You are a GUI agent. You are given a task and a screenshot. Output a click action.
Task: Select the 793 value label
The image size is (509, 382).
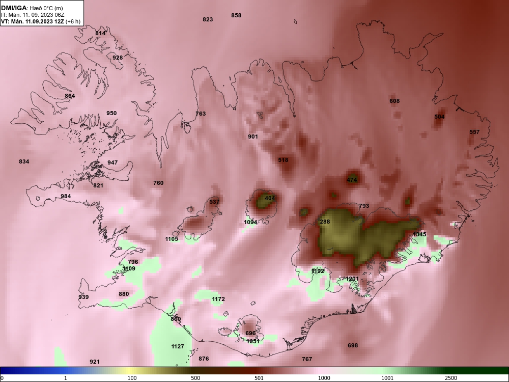point(364,206)
